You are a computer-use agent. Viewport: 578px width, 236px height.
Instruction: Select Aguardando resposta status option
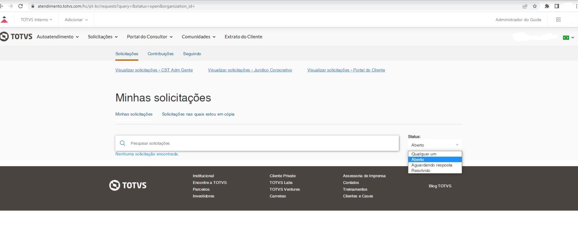(x=435, y=165)
